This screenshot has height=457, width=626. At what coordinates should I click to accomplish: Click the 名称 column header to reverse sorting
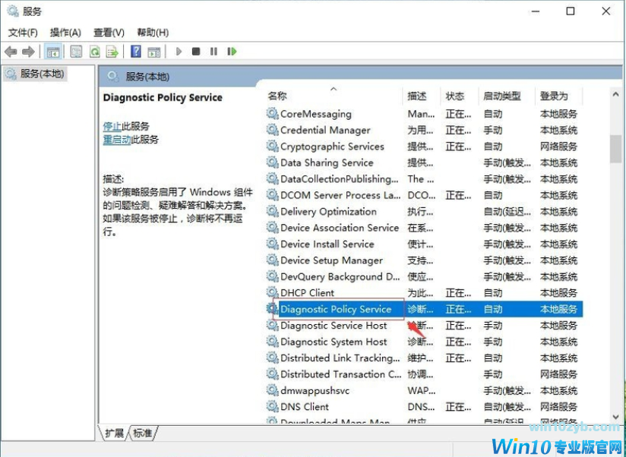click(x=278, y=96)
